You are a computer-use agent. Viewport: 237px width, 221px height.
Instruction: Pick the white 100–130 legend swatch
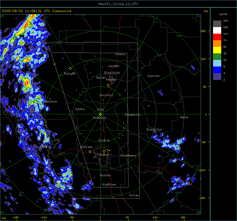point(217,30)
